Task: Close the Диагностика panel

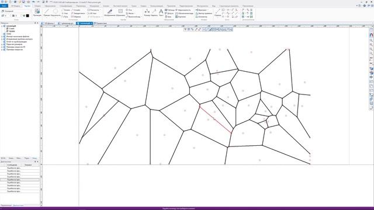Action: coord(37,162)
